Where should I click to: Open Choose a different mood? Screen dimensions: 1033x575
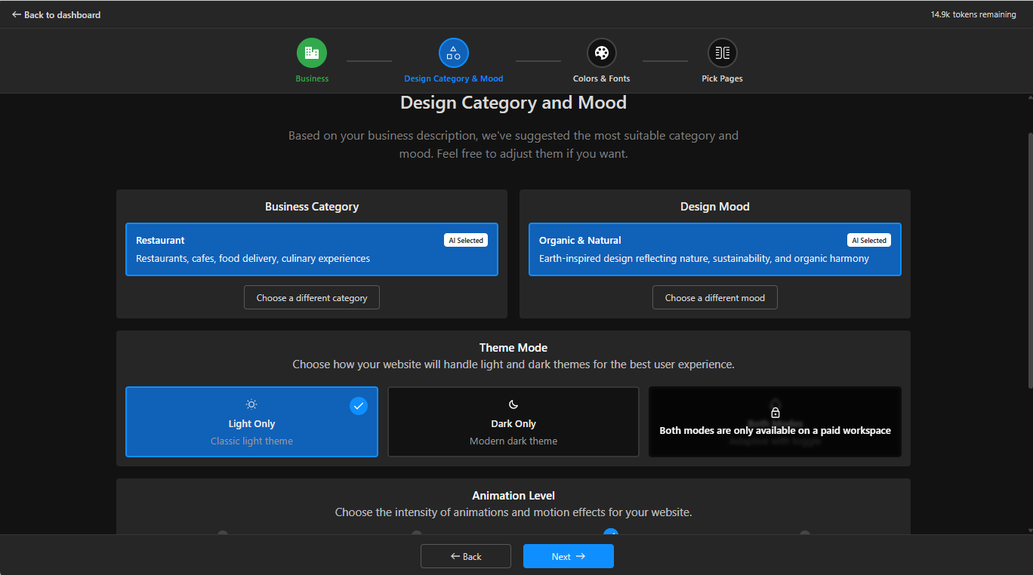coord(714,298)
